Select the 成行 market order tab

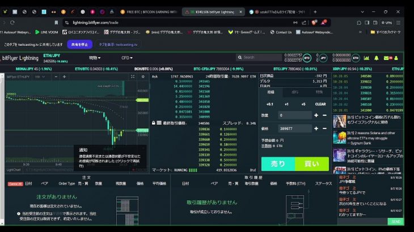click(x=295, y=92)
